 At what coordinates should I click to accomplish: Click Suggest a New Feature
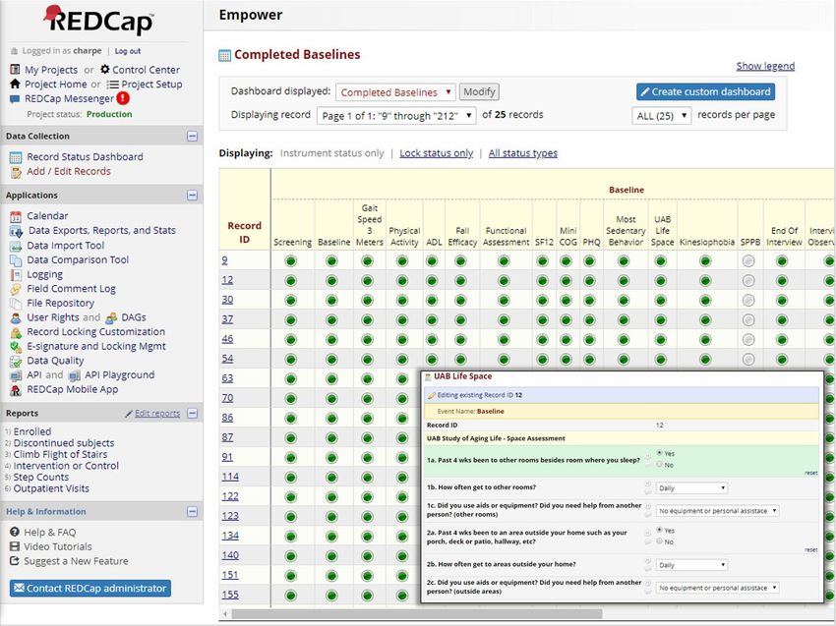click(76, 561)
